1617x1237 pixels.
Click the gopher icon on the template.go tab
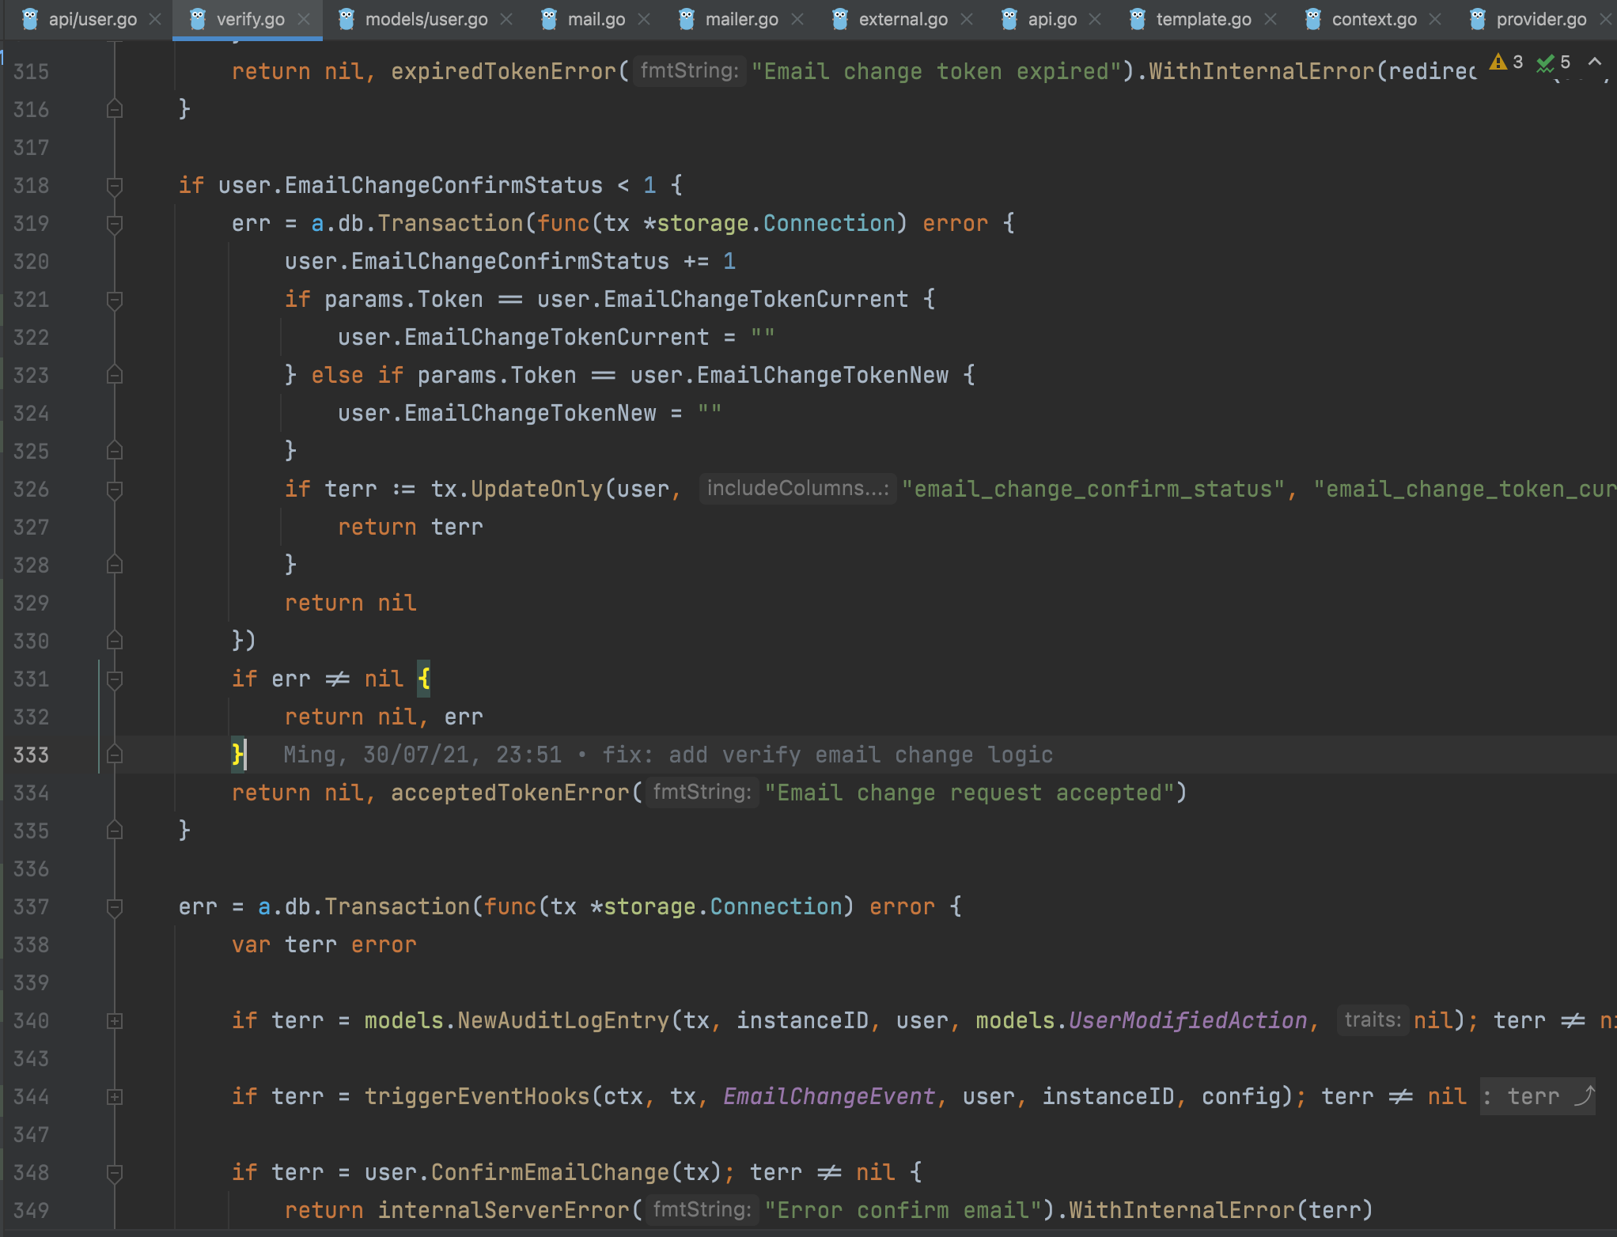click(x=1139, y=19)
